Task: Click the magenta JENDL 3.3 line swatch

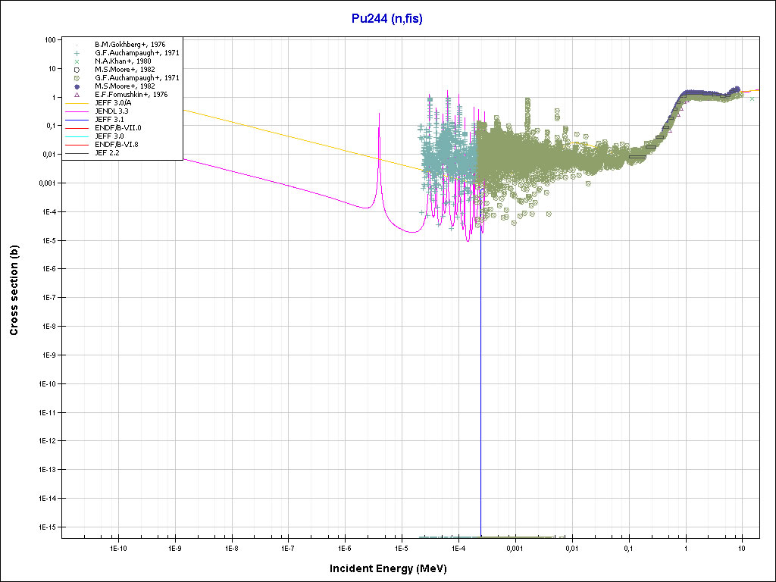Action: click(77, 111)
